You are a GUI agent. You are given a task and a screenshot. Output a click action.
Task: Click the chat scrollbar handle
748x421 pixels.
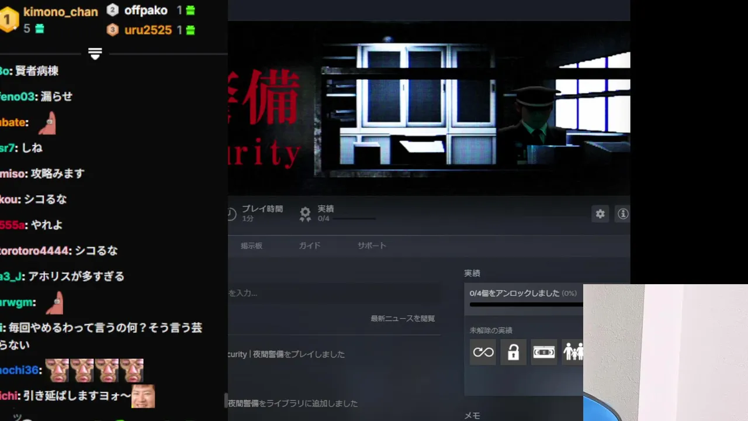226,400
